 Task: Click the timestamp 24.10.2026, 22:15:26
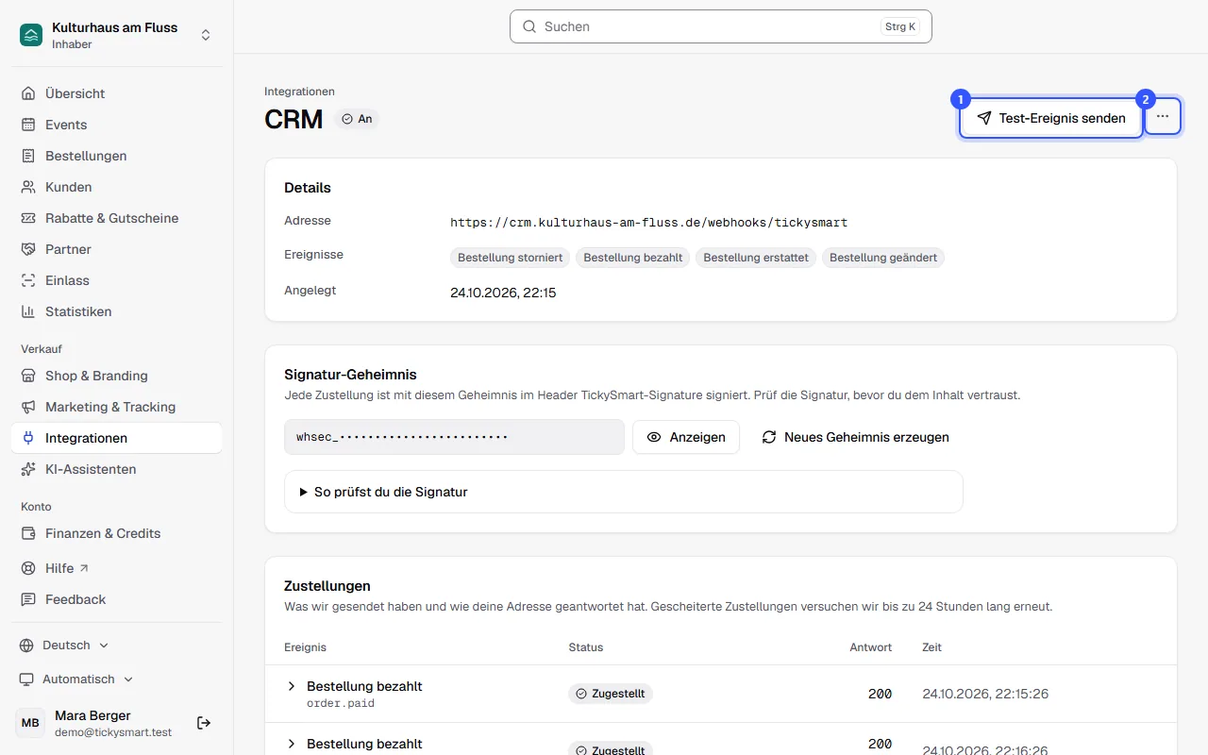(985, 694)
